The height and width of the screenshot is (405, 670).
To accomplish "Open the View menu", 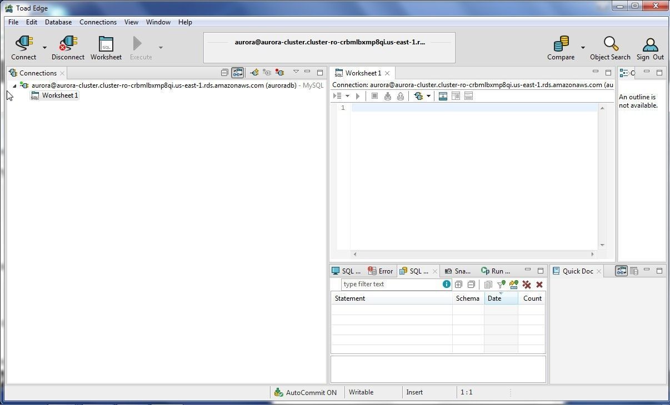I will (x=131, y=22).
